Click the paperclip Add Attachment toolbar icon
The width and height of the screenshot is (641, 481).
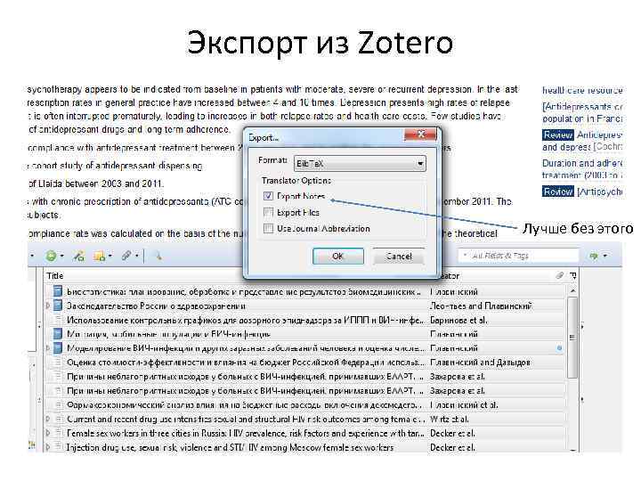point(126,256)
